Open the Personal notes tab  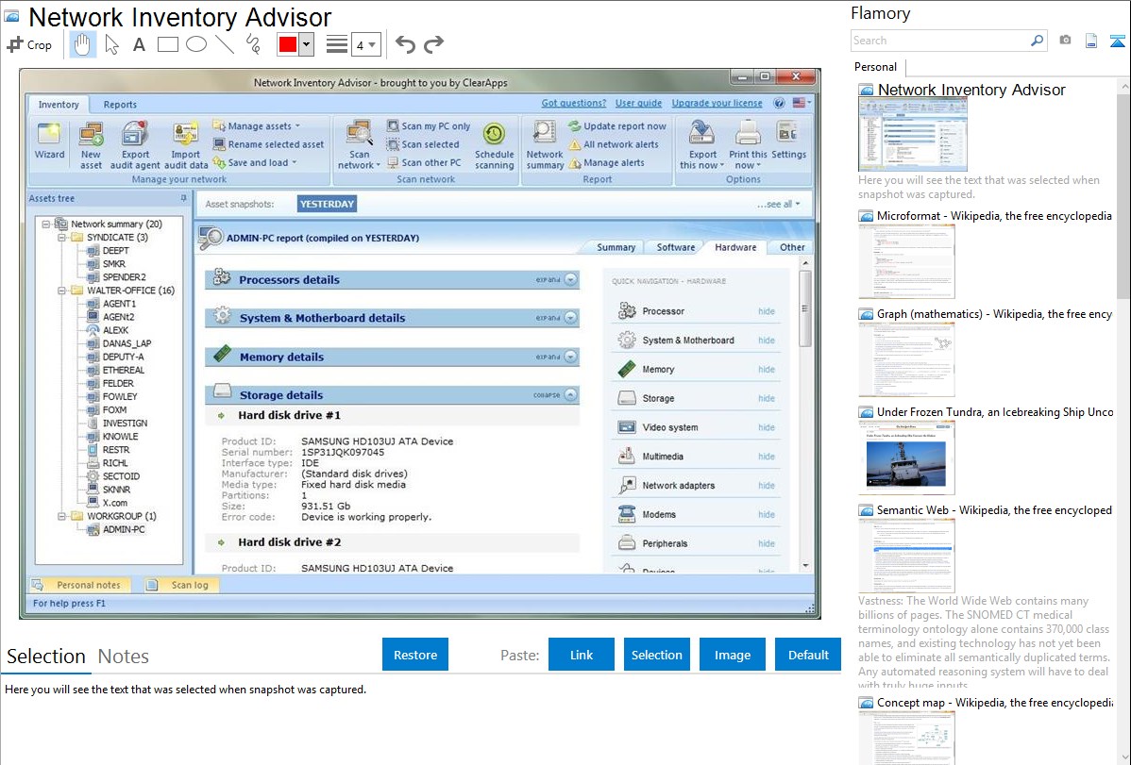[81, 585]
